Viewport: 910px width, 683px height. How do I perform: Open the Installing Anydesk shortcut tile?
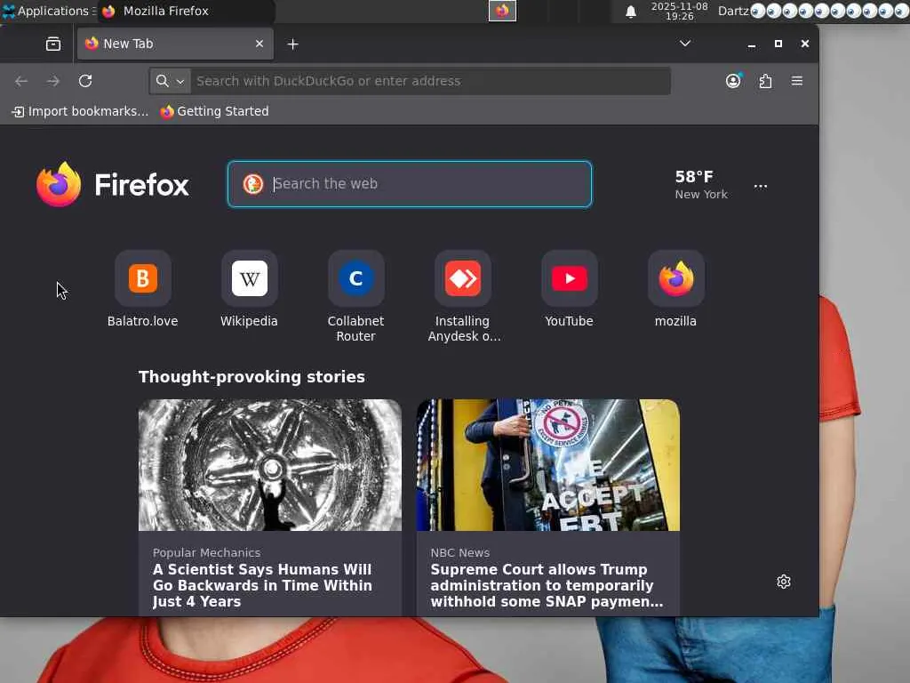pos(462,296)
